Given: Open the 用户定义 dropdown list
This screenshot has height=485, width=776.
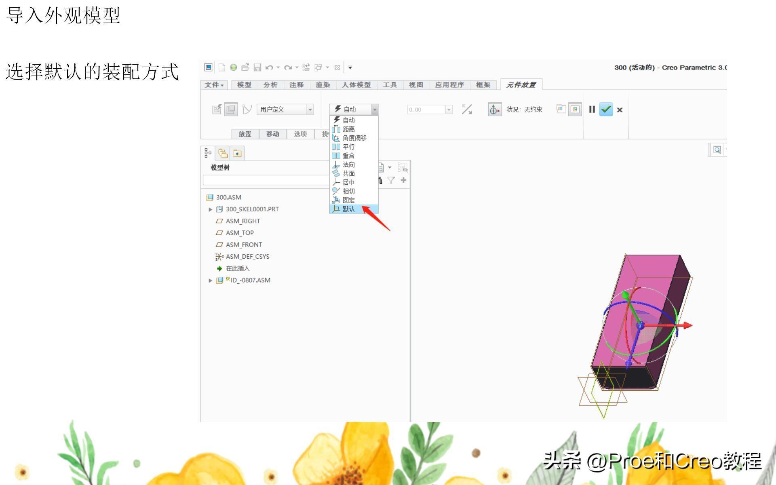Looking at the screenshot, I should tap(310, 109).
